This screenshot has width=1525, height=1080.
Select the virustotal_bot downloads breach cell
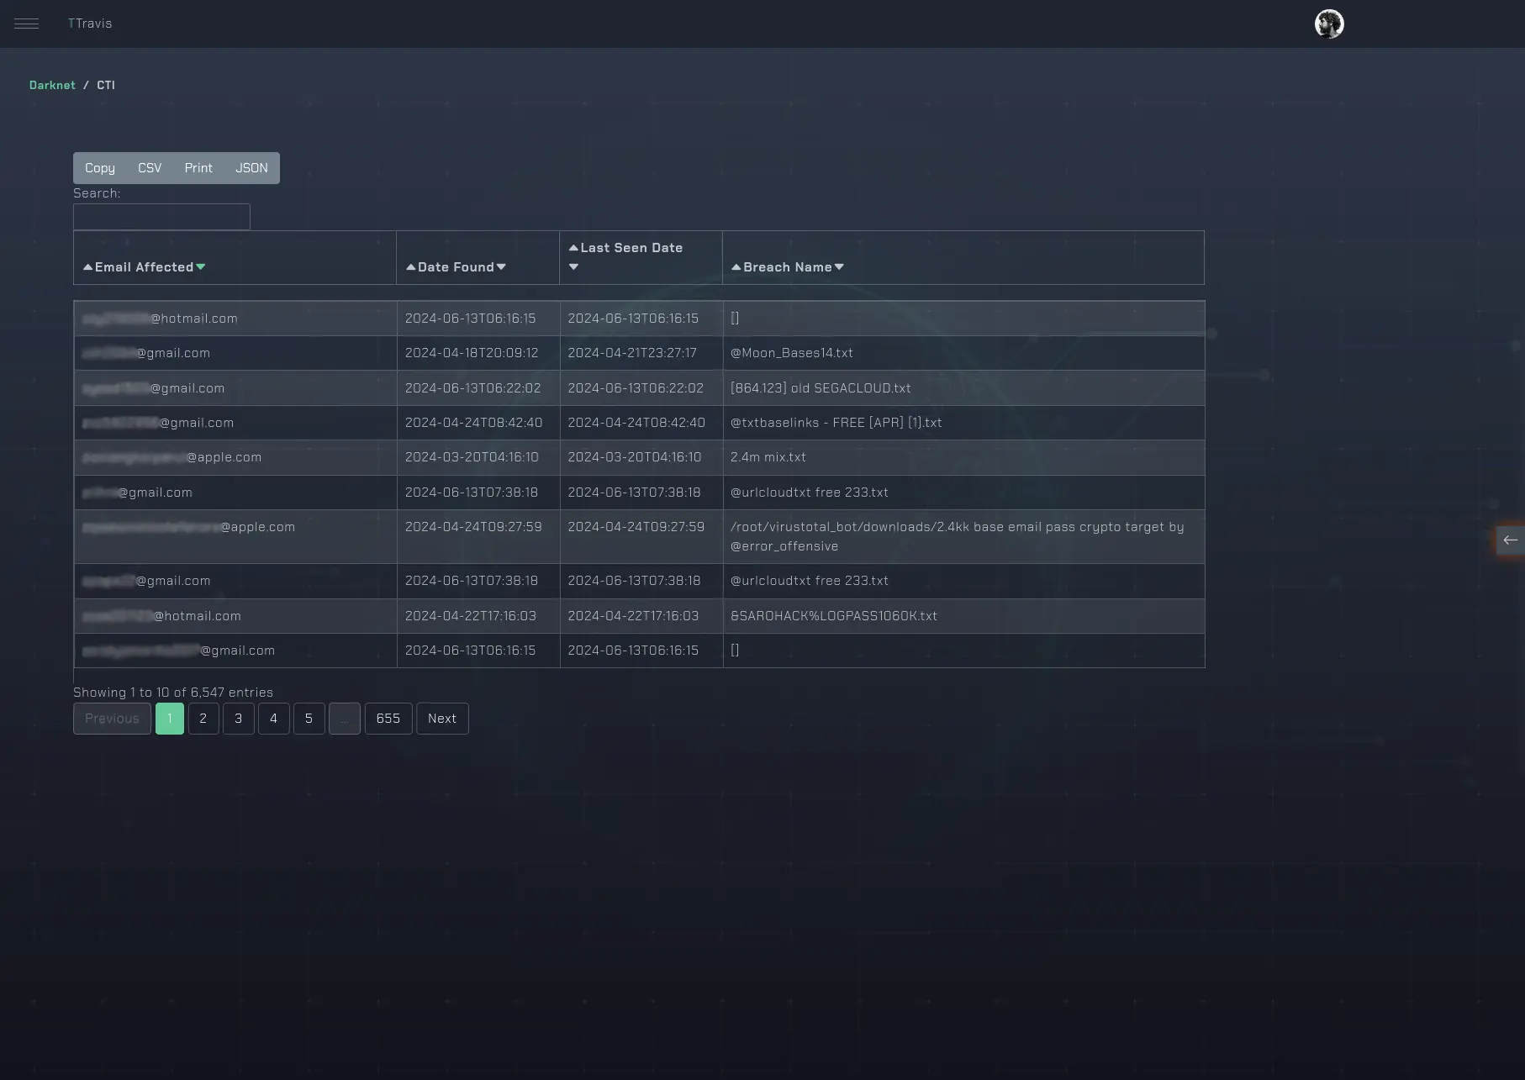(x=963, y=536)
